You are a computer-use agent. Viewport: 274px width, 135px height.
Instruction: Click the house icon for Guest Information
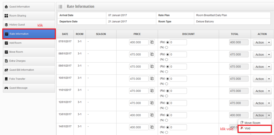[x=6, y=7]
